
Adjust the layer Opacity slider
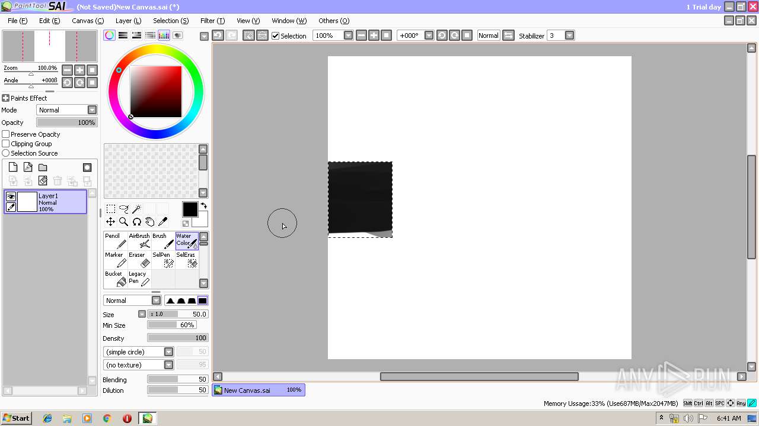click(67, 122)
